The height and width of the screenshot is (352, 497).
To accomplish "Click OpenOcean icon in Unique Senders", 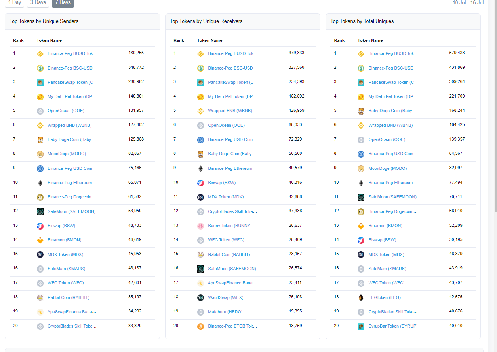I will coord(40,111).
